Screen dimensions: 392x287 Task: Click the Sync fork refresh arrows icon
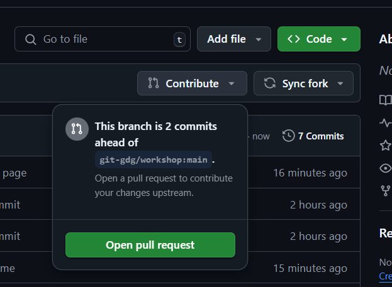[270, 83]
